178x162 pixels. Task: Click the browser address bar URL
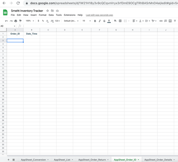(104, 3)
